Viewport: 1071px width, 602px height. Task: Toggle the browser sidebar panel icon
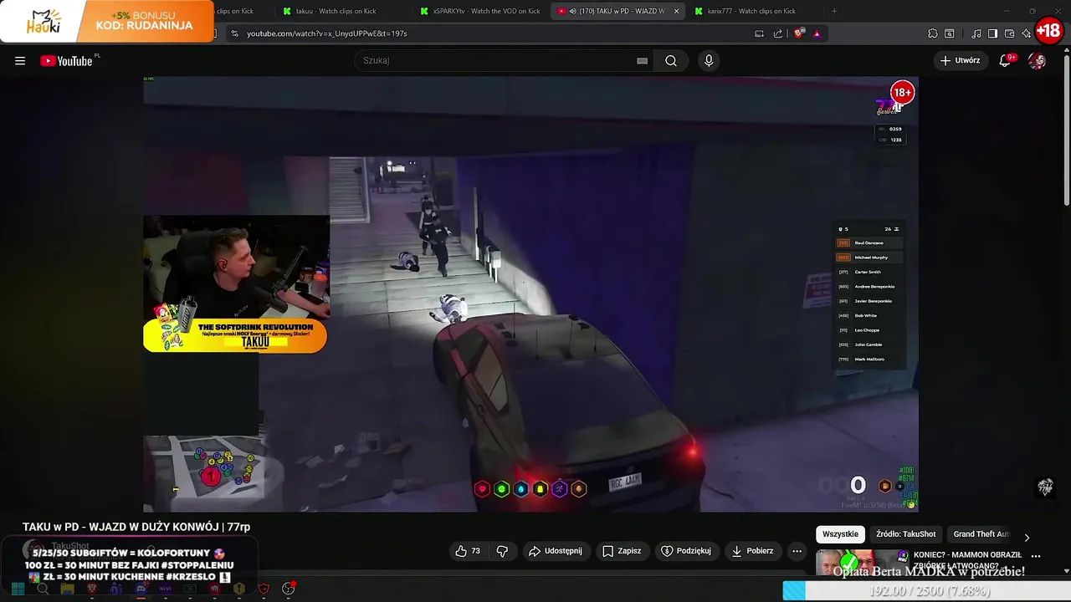(x=992, y=33)
